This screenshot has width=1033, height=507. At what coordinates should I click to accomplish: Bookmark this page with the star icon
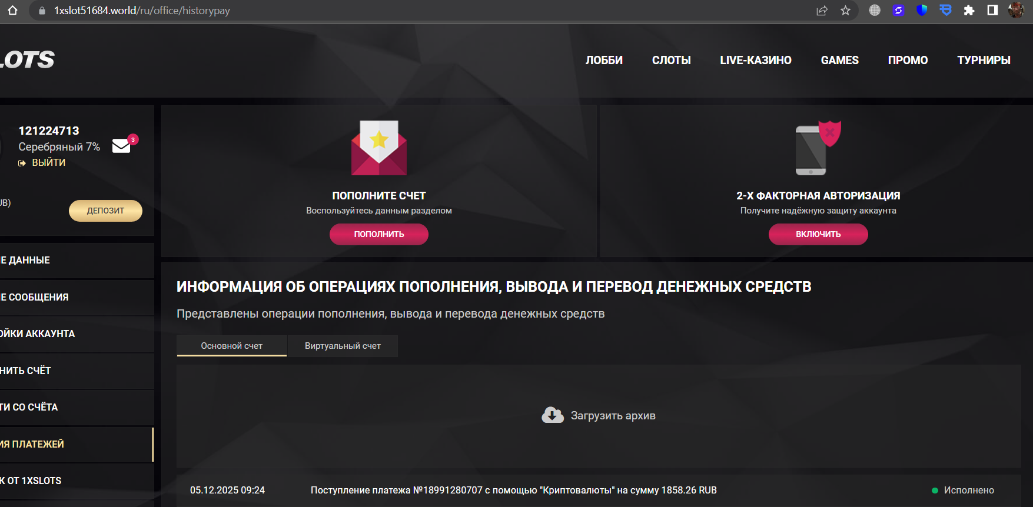coord(846,11)
